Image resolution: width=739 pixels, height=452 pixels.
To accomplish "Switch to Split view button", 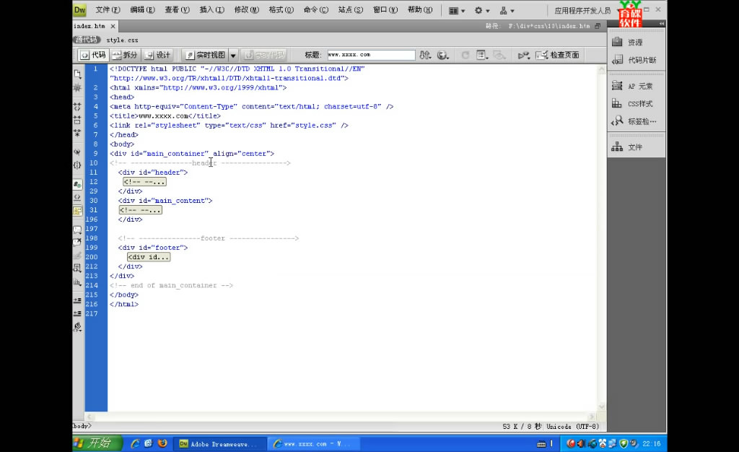I will pyautogui.click(x=124, y=55).
